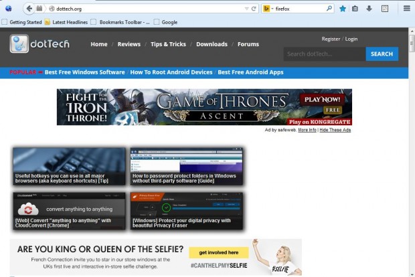415x277 pixels.
Task: Click the Game of Thrones Ascent banner ad
Action: (204, 107)
